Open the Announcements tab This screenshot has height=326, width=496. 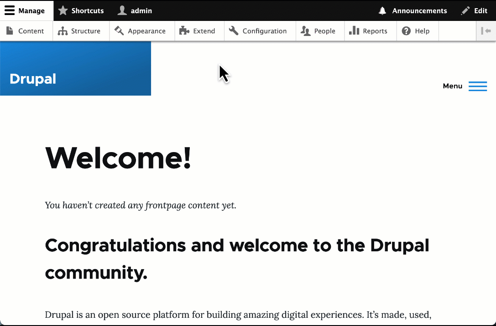tap(413, 11)
